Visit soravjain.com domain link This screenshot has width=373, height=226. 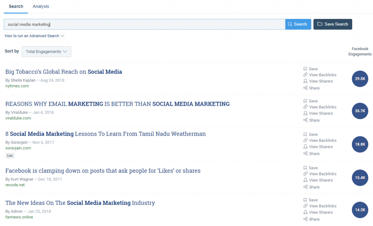pos(18,148)
